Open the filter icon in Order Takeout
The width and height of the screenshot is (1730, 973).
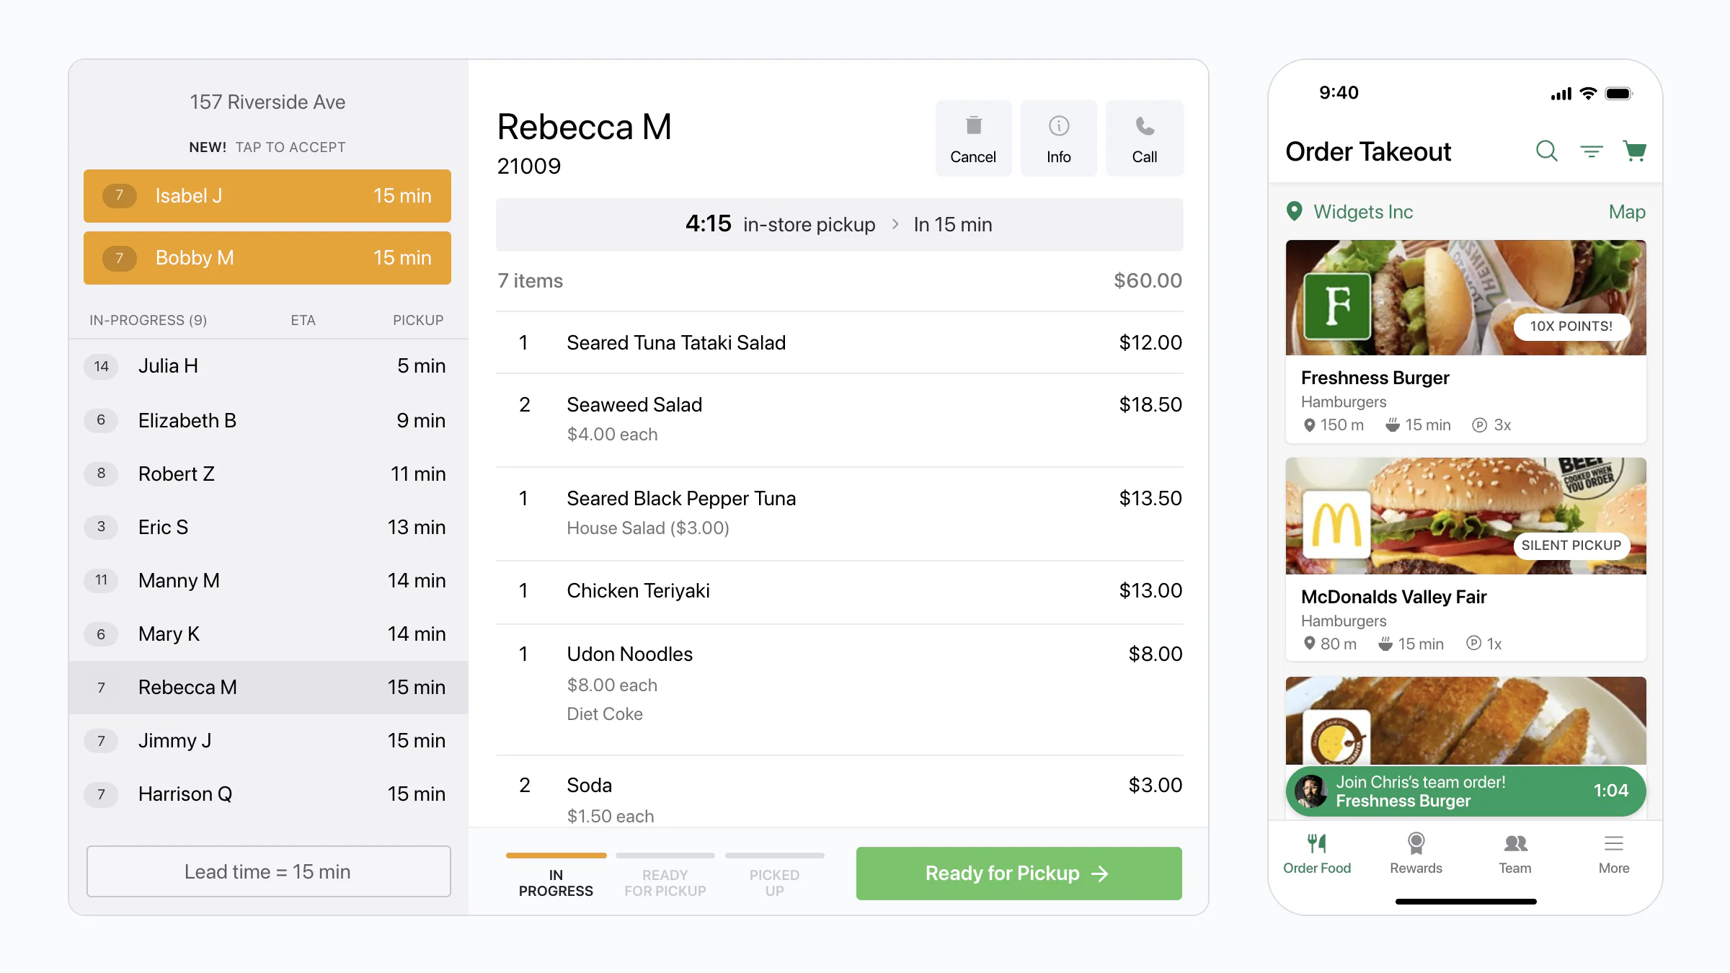click(1591, 151)
